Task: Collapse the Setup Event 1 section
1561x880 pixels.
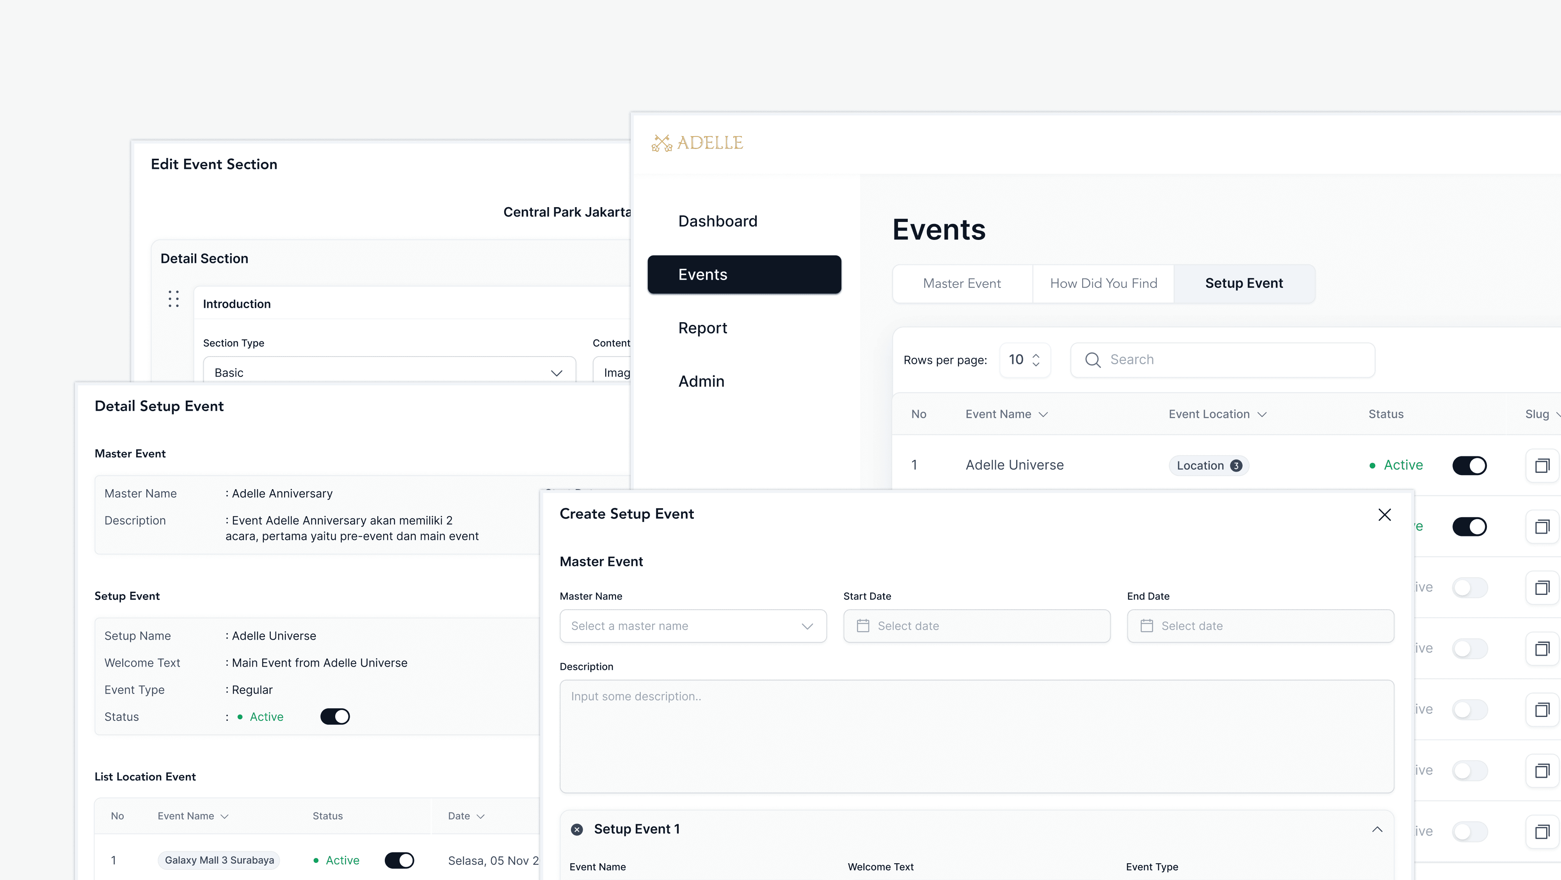Action: [1378, 829]
